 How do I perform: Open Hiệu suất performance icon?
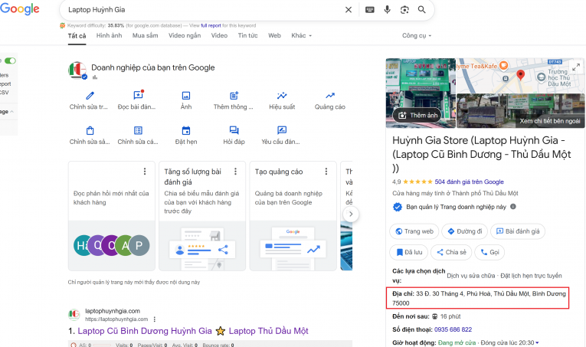[x=282, y=96]
